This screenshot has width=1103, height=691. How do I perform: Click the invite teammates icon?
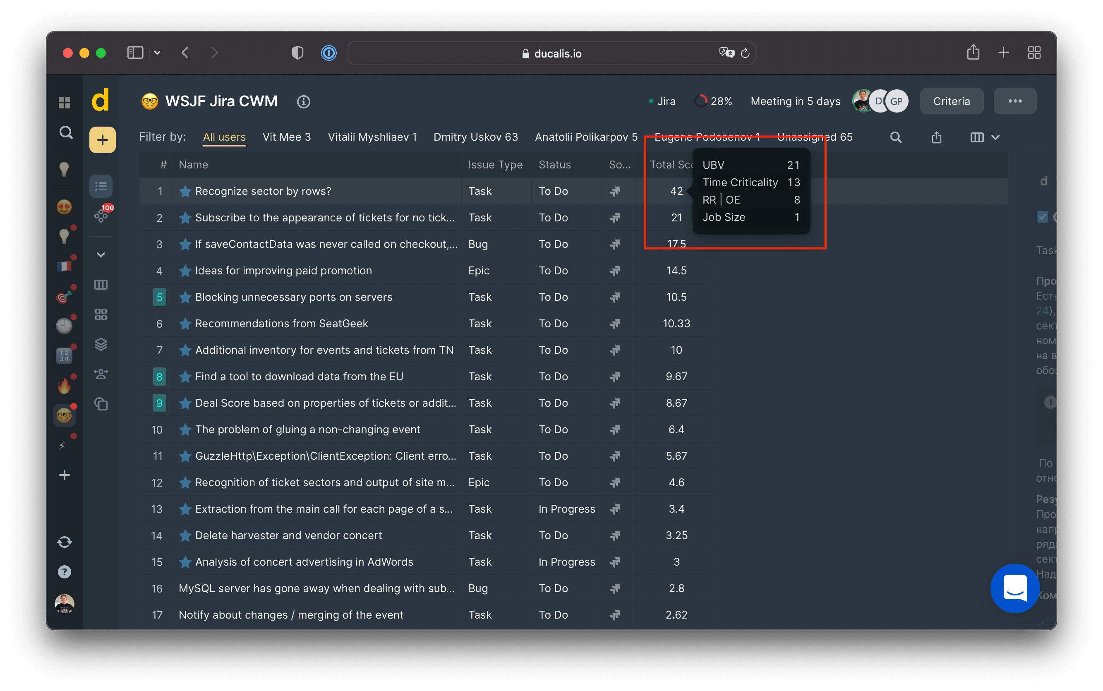pyautogui.click(x=101, y=374)
